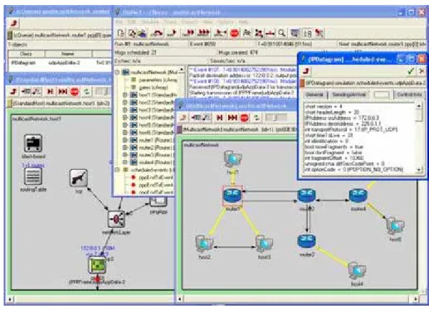429x310 pixels.
Task: Expand the router4 node in the object tree
Action: (x=125, y=162)
